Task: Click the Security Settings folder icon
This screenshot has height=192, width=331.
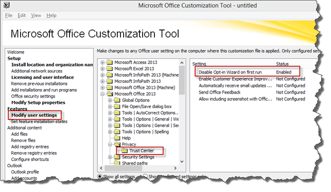Action: coord(117,157)
